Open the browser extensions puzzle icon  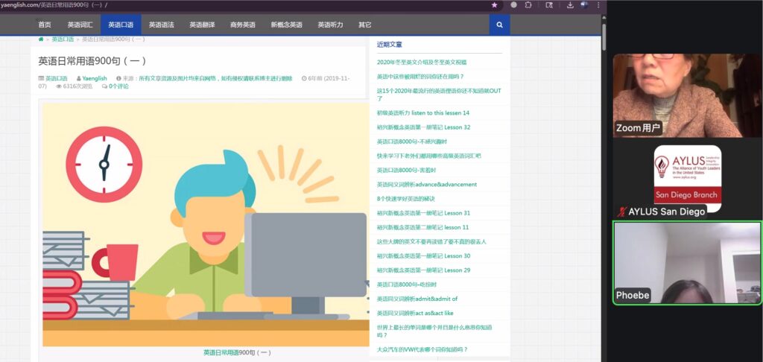point(528,4)
